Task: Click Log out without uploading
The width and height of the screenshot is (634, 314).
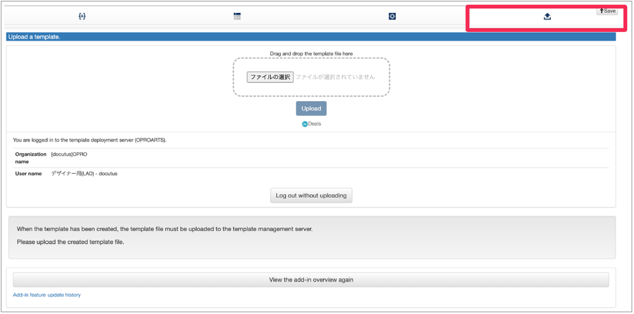Action: click(311, 196)
